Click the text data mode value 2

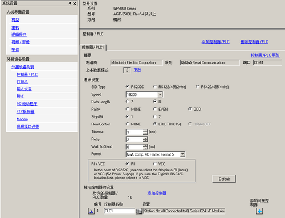tap(127, 70)
